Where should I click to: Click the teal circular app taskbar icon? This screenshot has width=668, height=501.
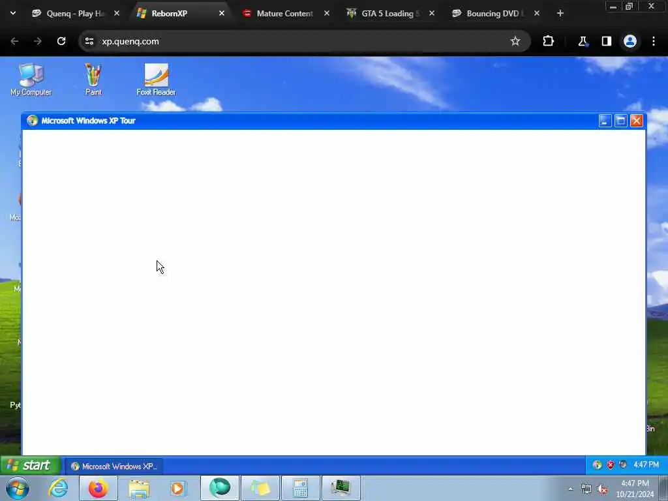pos(220,488)
